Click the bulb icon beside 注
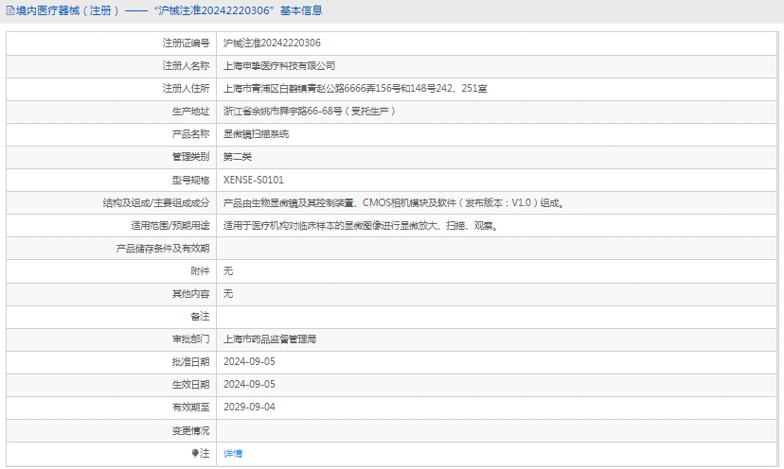 (196, 454)
